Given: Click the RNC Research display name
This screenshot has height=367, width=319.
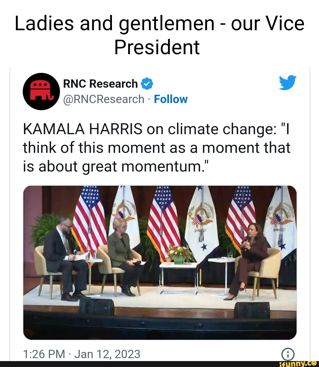Looking at the screenshot, I should 100,84.
